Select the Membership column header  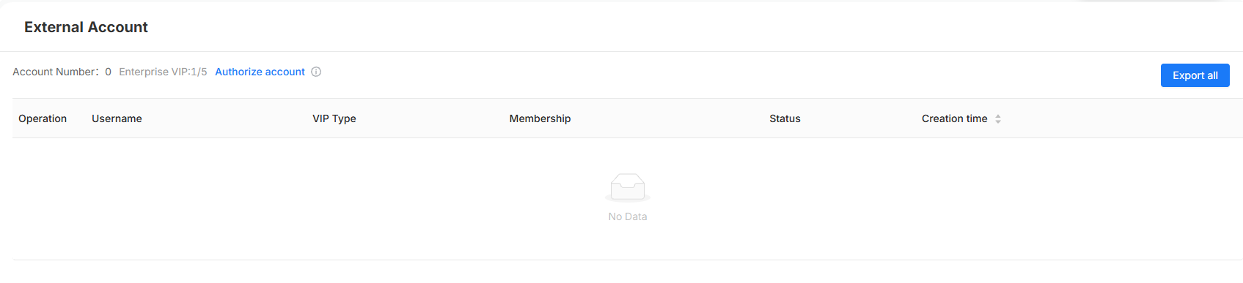pos(540,118)
